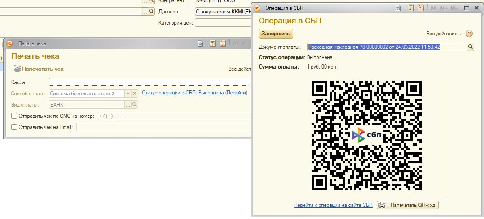The image size is (484, 219).
Task: Click Сумма оплаты value 1 руб. 00 коп.
Action: (x=322, y=67)
